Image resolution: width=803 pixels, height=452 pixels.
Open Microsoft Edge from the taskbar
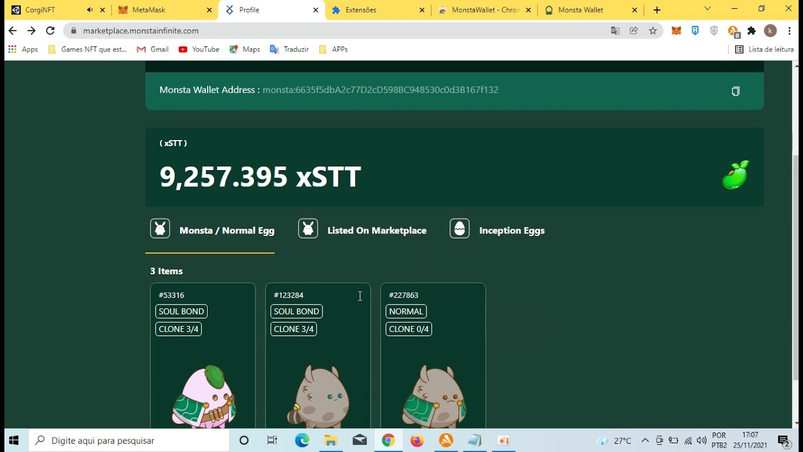(x=302, y=441)
